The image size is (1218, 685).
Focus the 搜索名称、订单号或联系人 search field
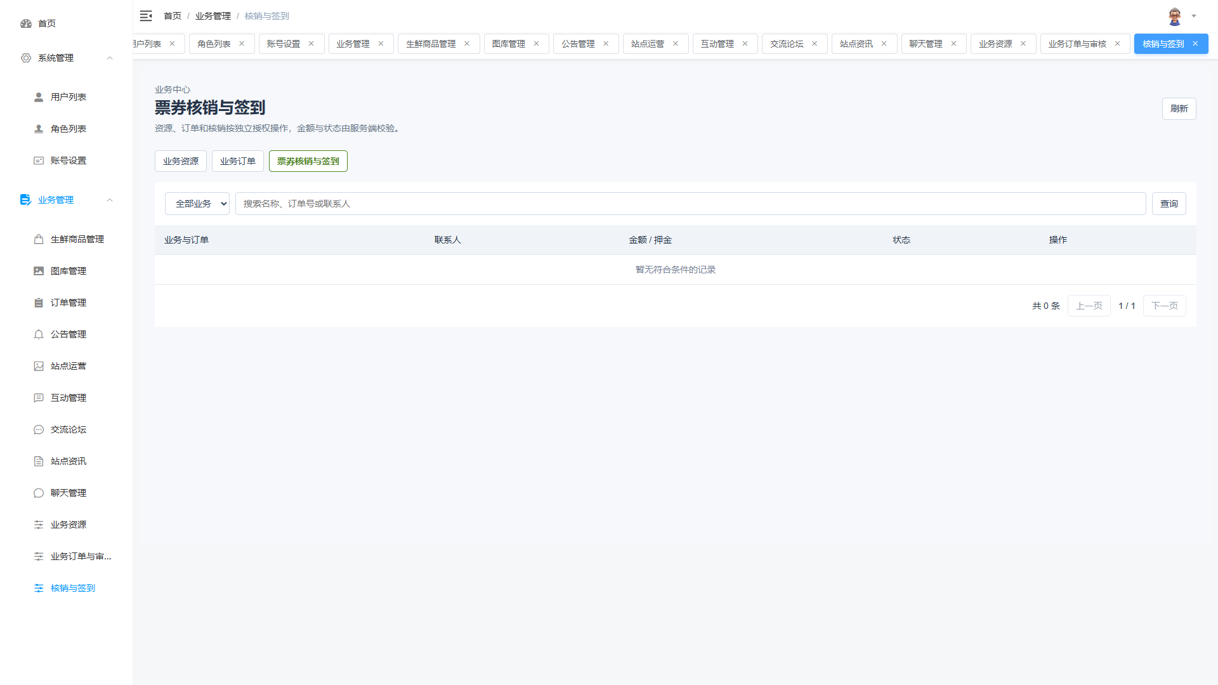[691, 204]
